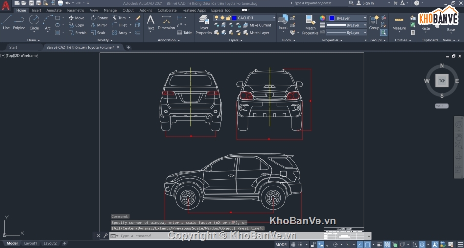Screen dimensions: 464x248
Task: Click the WCS coordinate system label
Action: tap(442, 106)
